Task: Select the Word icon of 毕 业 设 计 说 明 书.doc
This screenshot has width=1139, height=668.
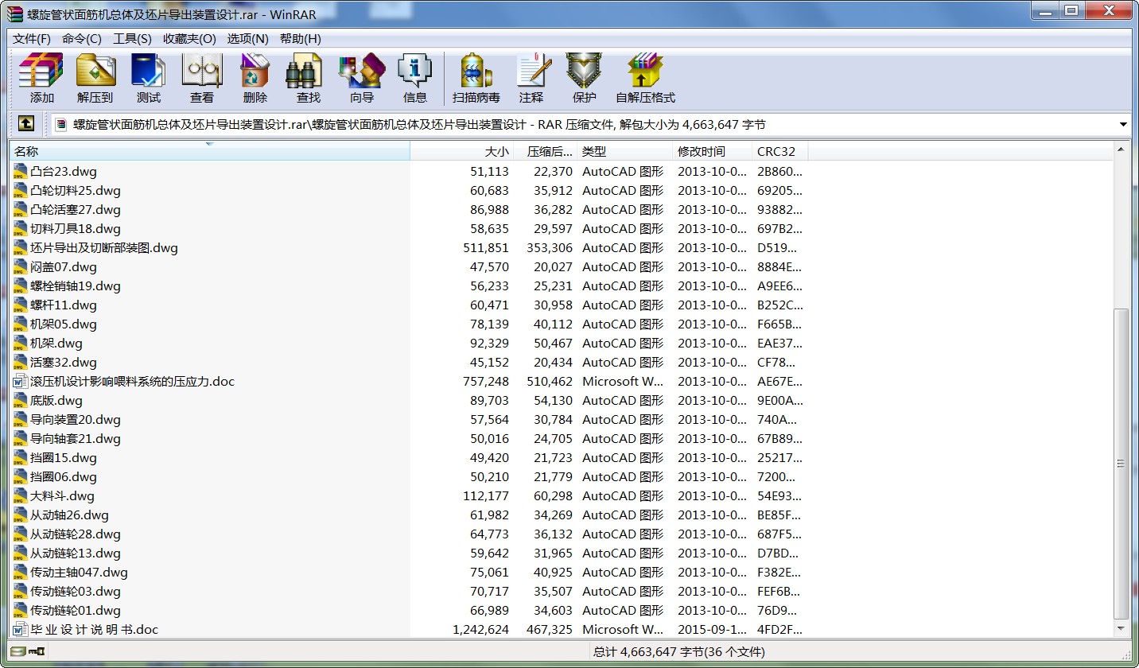Action: [21, 629]
